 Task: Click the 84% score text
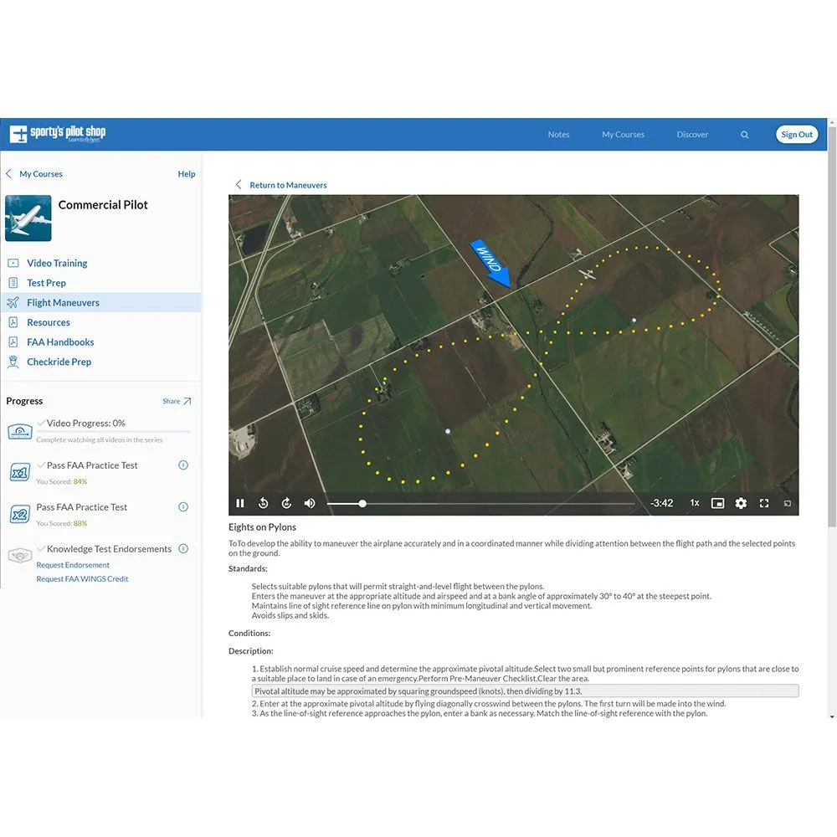click(80, 481)
